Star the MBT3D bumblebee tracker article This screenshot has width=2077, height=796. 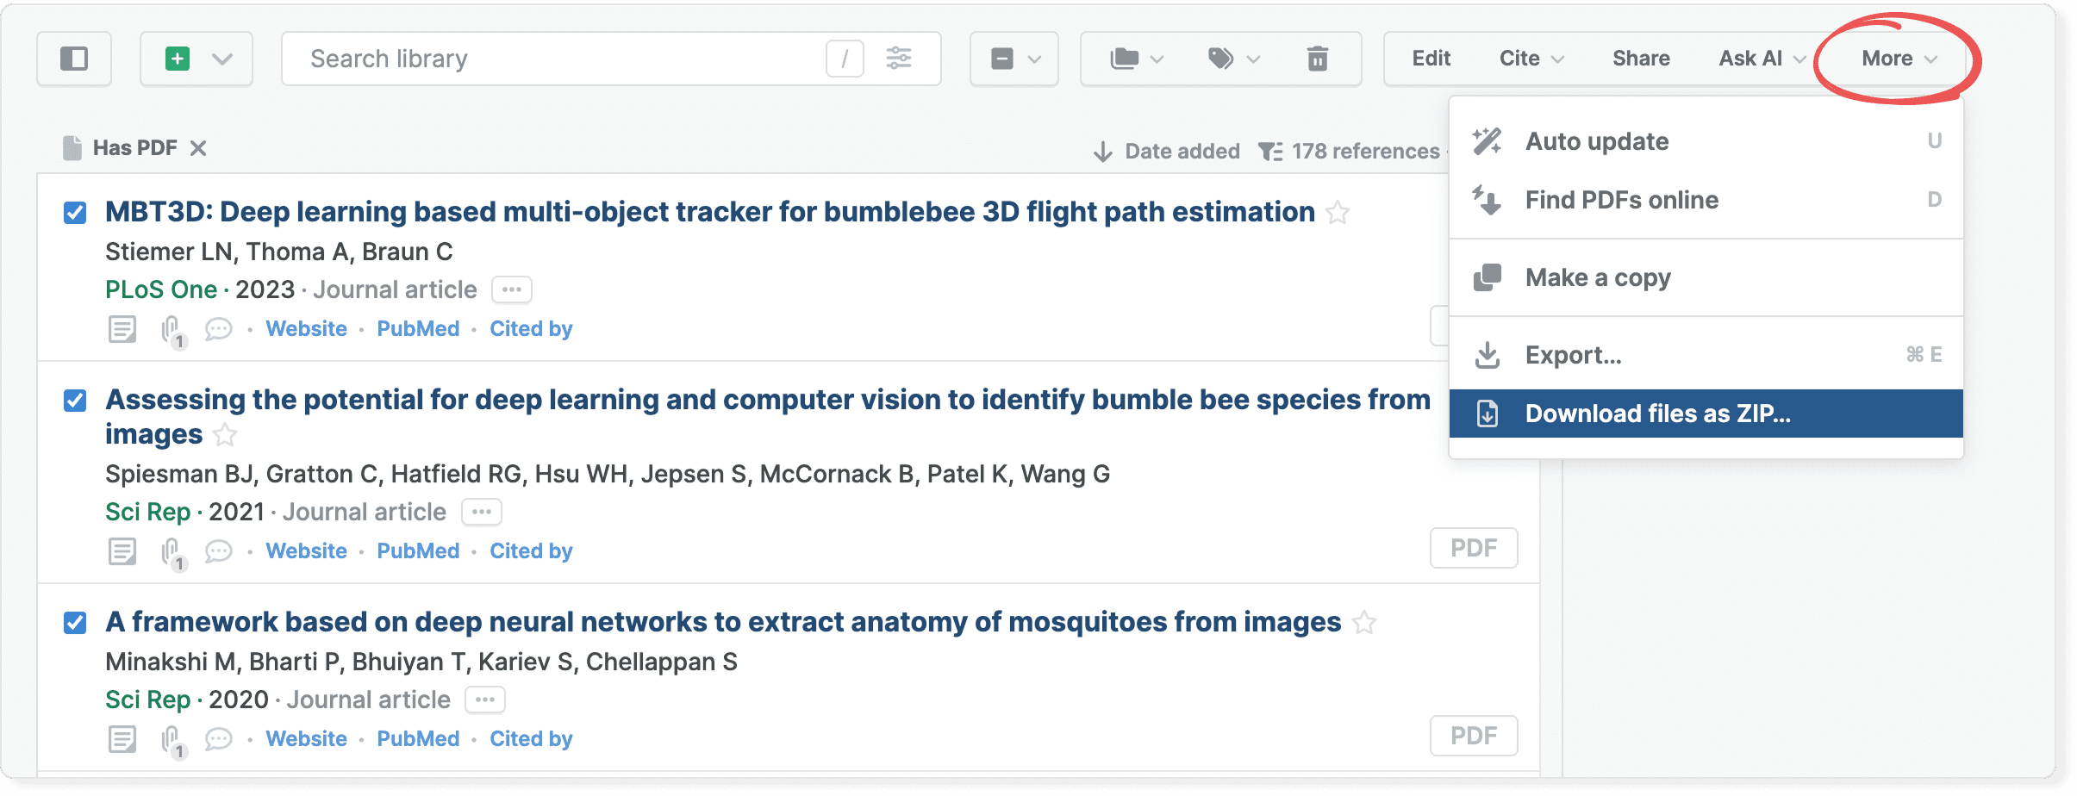click(1338, 212)
